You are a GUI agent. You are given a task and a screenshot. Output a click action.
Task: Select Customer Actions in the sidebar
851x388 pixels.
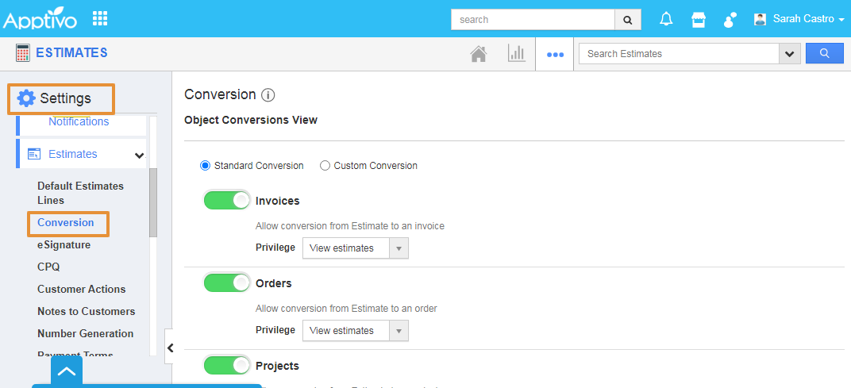coord(81,290)
